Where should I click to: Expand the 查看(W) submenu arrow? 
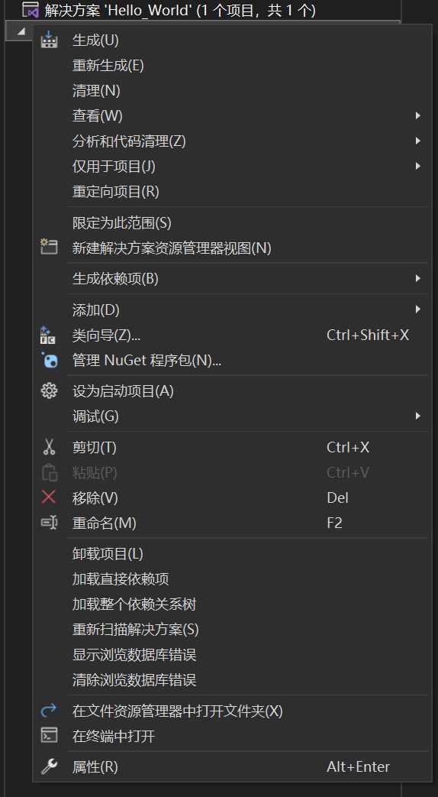(x=417, y=116)
